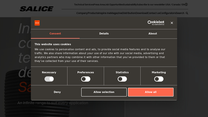Viewport: 208px width, 117px height.
Task: Open USA / Canada / EN region selector
Action: point(175,4)
